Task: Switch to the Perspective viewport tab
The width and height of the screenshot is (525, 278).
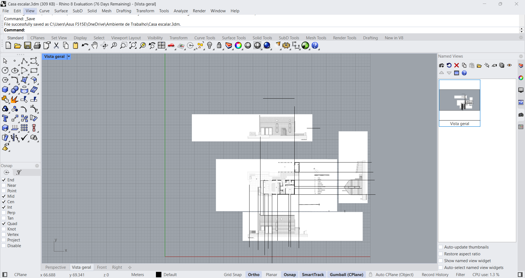Action: pos(56,267)
